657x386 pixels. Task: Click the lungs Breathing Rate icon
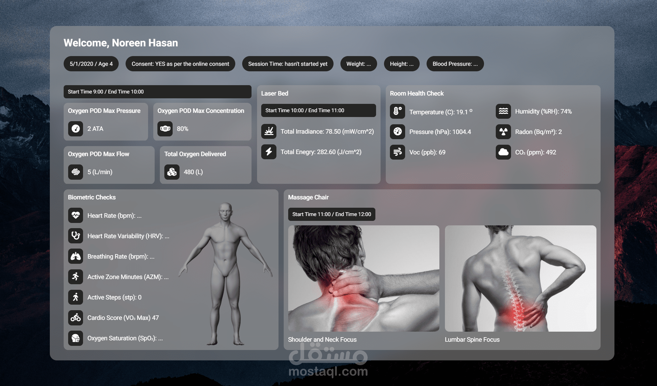point(75,257)
